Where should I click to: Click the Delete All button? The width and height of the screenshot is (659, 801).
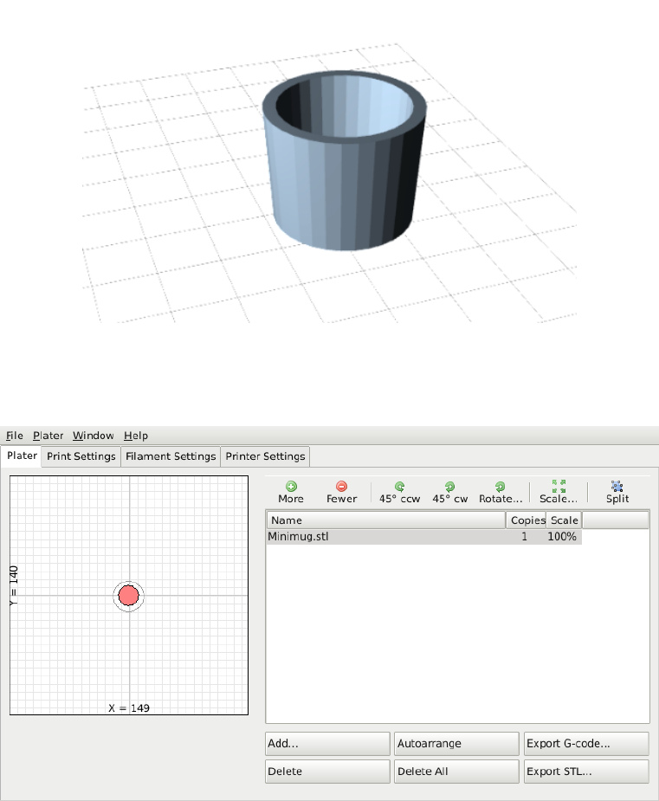tap(456, 772)
